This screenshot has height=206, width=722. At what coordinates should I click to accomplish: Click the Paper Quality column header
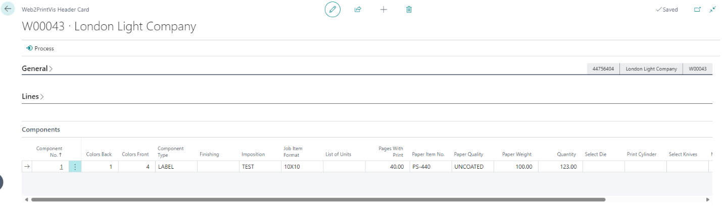[468, 155]
